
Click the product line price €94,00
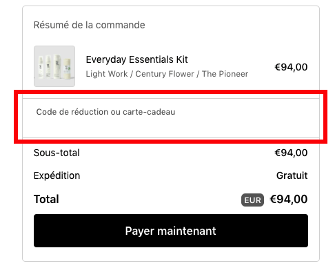(291, 67)
